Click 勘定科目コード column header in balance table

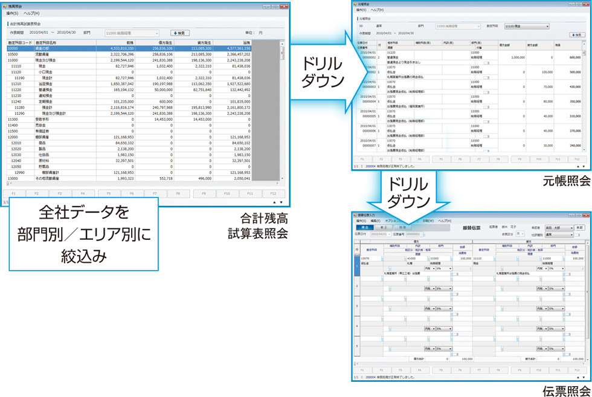tap(21, 43)
